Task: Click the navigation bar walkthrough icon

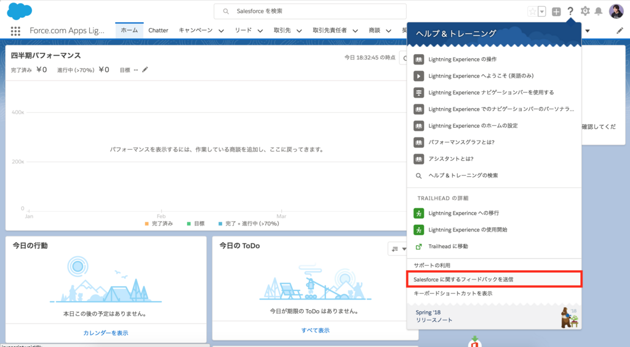Action: tap(418, 93)
